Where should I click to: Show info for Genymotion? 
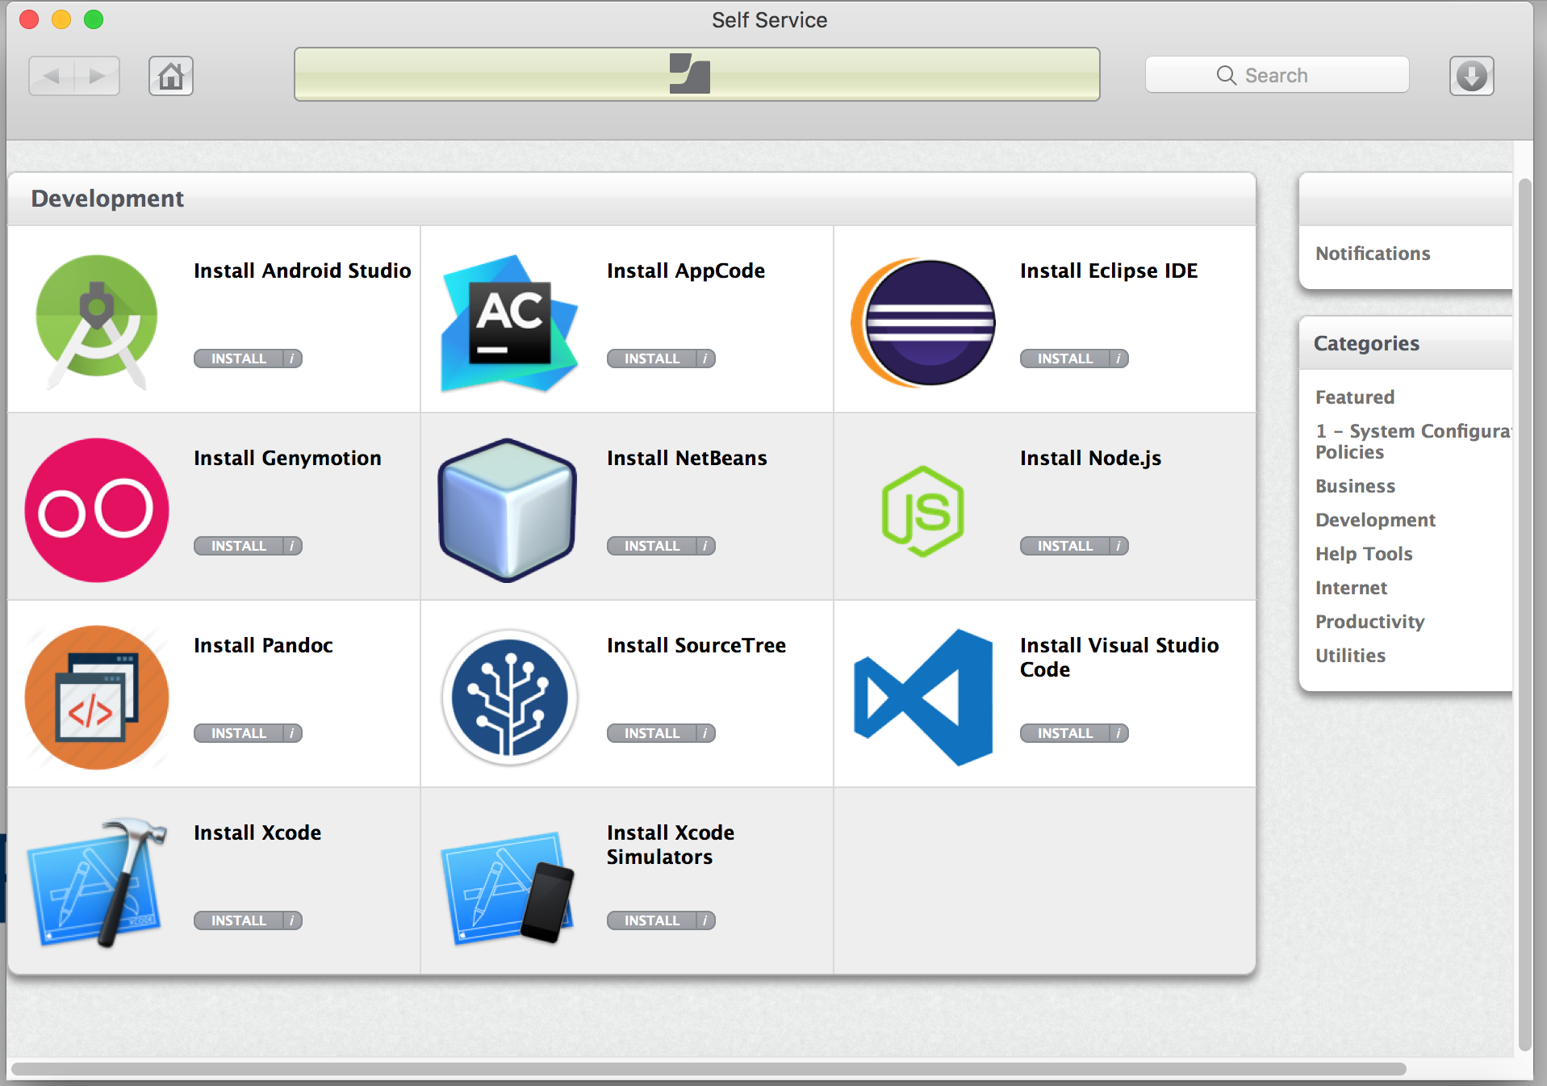(292, 546)
